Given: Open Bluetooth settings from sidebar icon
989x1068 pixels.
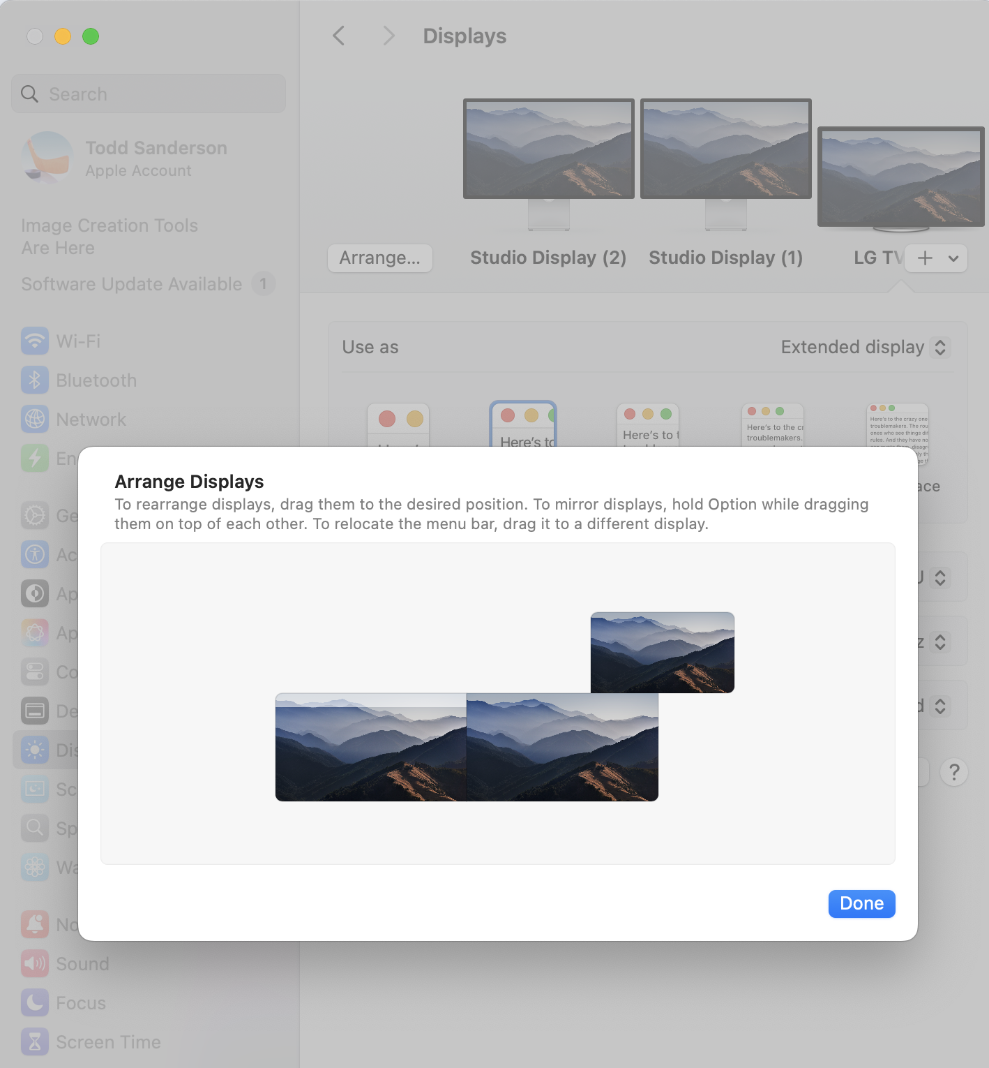Looking at the screenshot, I should (35, 380).
